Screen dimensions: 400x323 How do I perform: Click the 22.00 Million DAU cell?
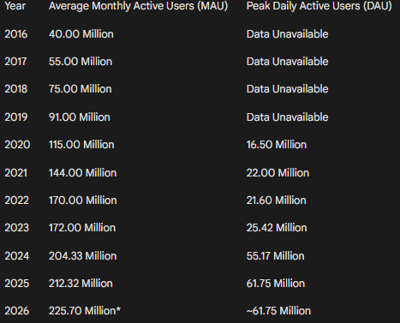(x=278, y=173)
